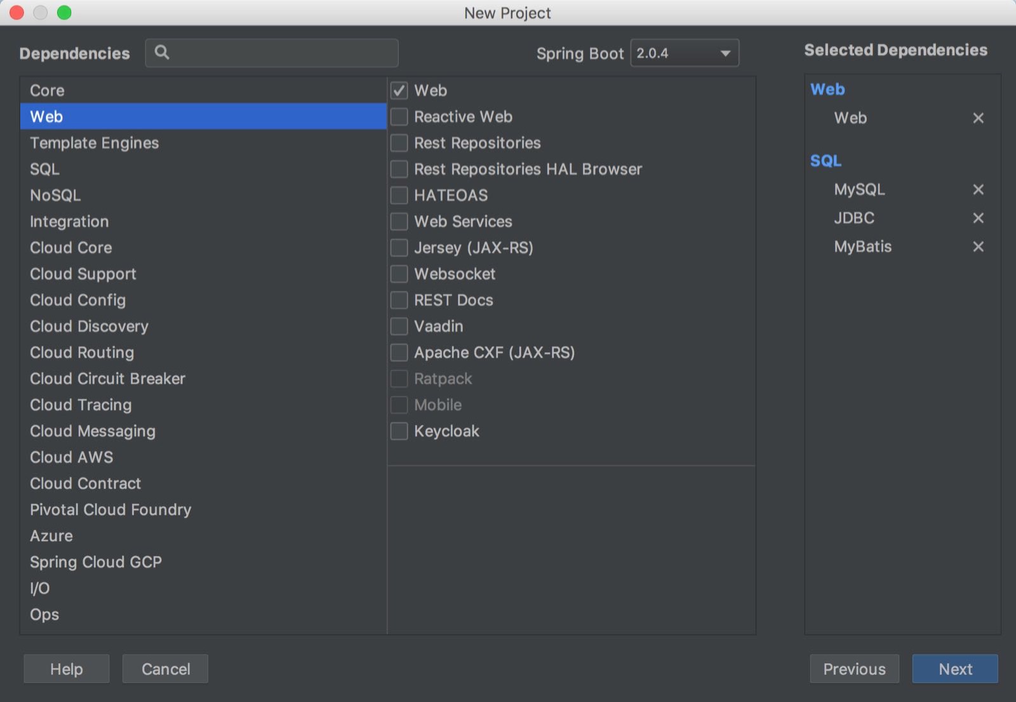Image resolution: width=1016 pixels, height=702 pixels.
Task: Check the Vaadin dependency
Action: pos(399,327)
